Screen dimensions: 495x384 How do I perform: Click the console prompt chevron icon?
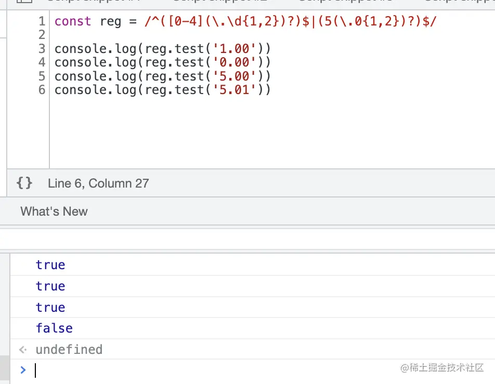(x=22, y=370)
